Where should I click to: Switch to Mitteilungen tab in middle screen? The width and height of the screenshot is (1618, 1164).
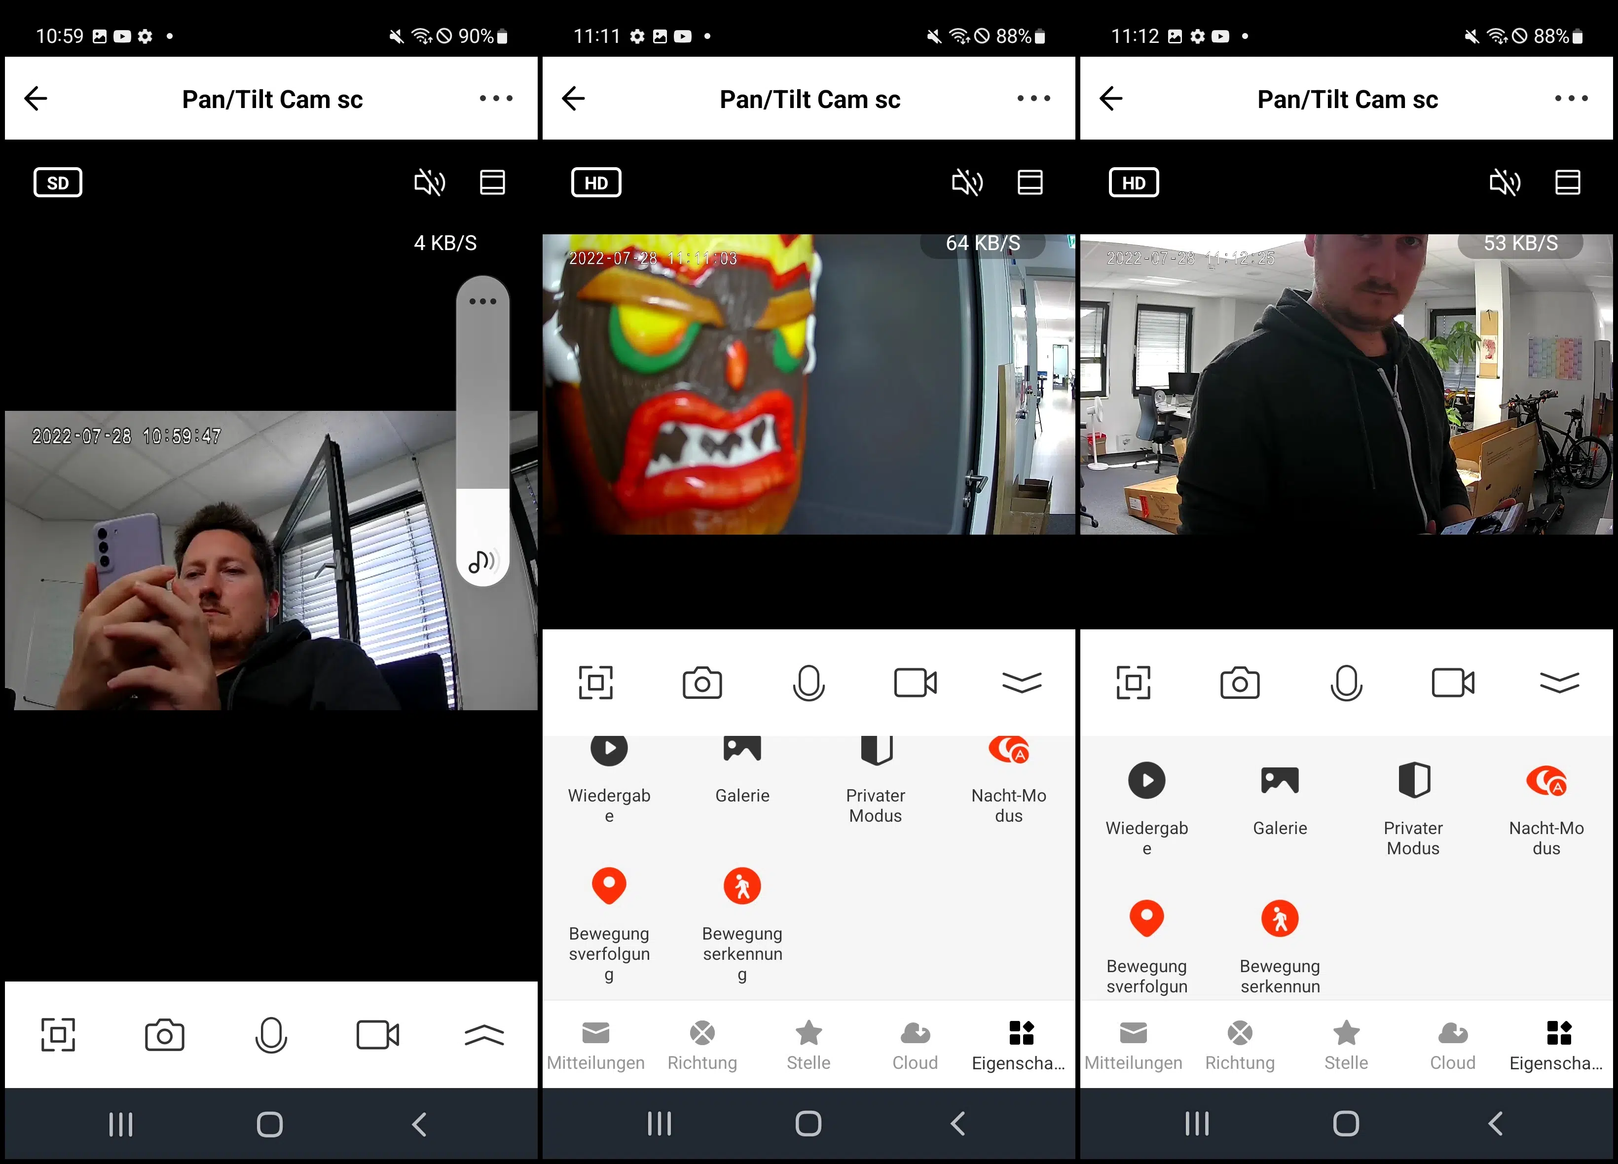tap(596, 1045)
